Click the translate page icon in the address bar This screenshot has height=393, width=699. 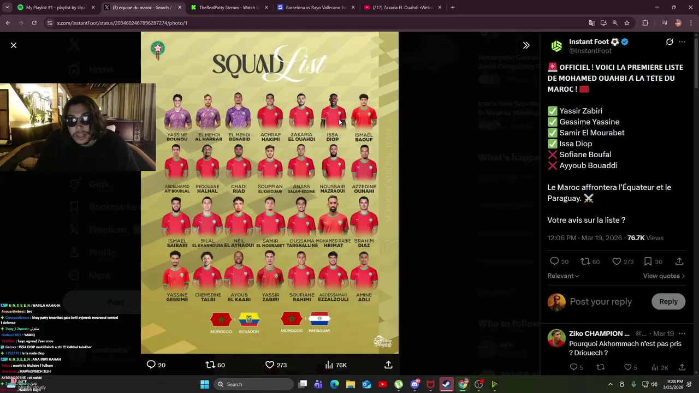(591, 23)
